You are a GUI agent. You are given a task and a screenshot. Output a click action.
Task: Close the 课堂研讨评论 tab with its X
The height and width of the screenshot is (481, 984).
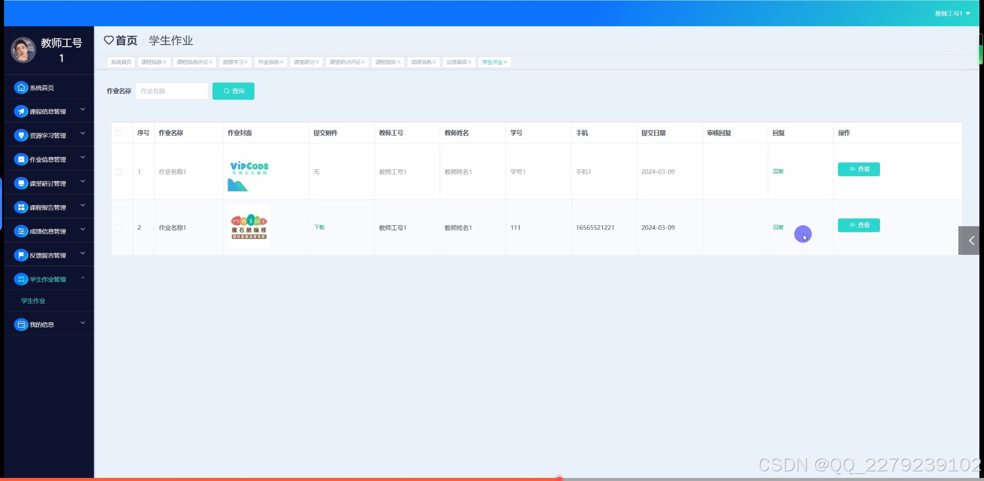tap(363, 62)
